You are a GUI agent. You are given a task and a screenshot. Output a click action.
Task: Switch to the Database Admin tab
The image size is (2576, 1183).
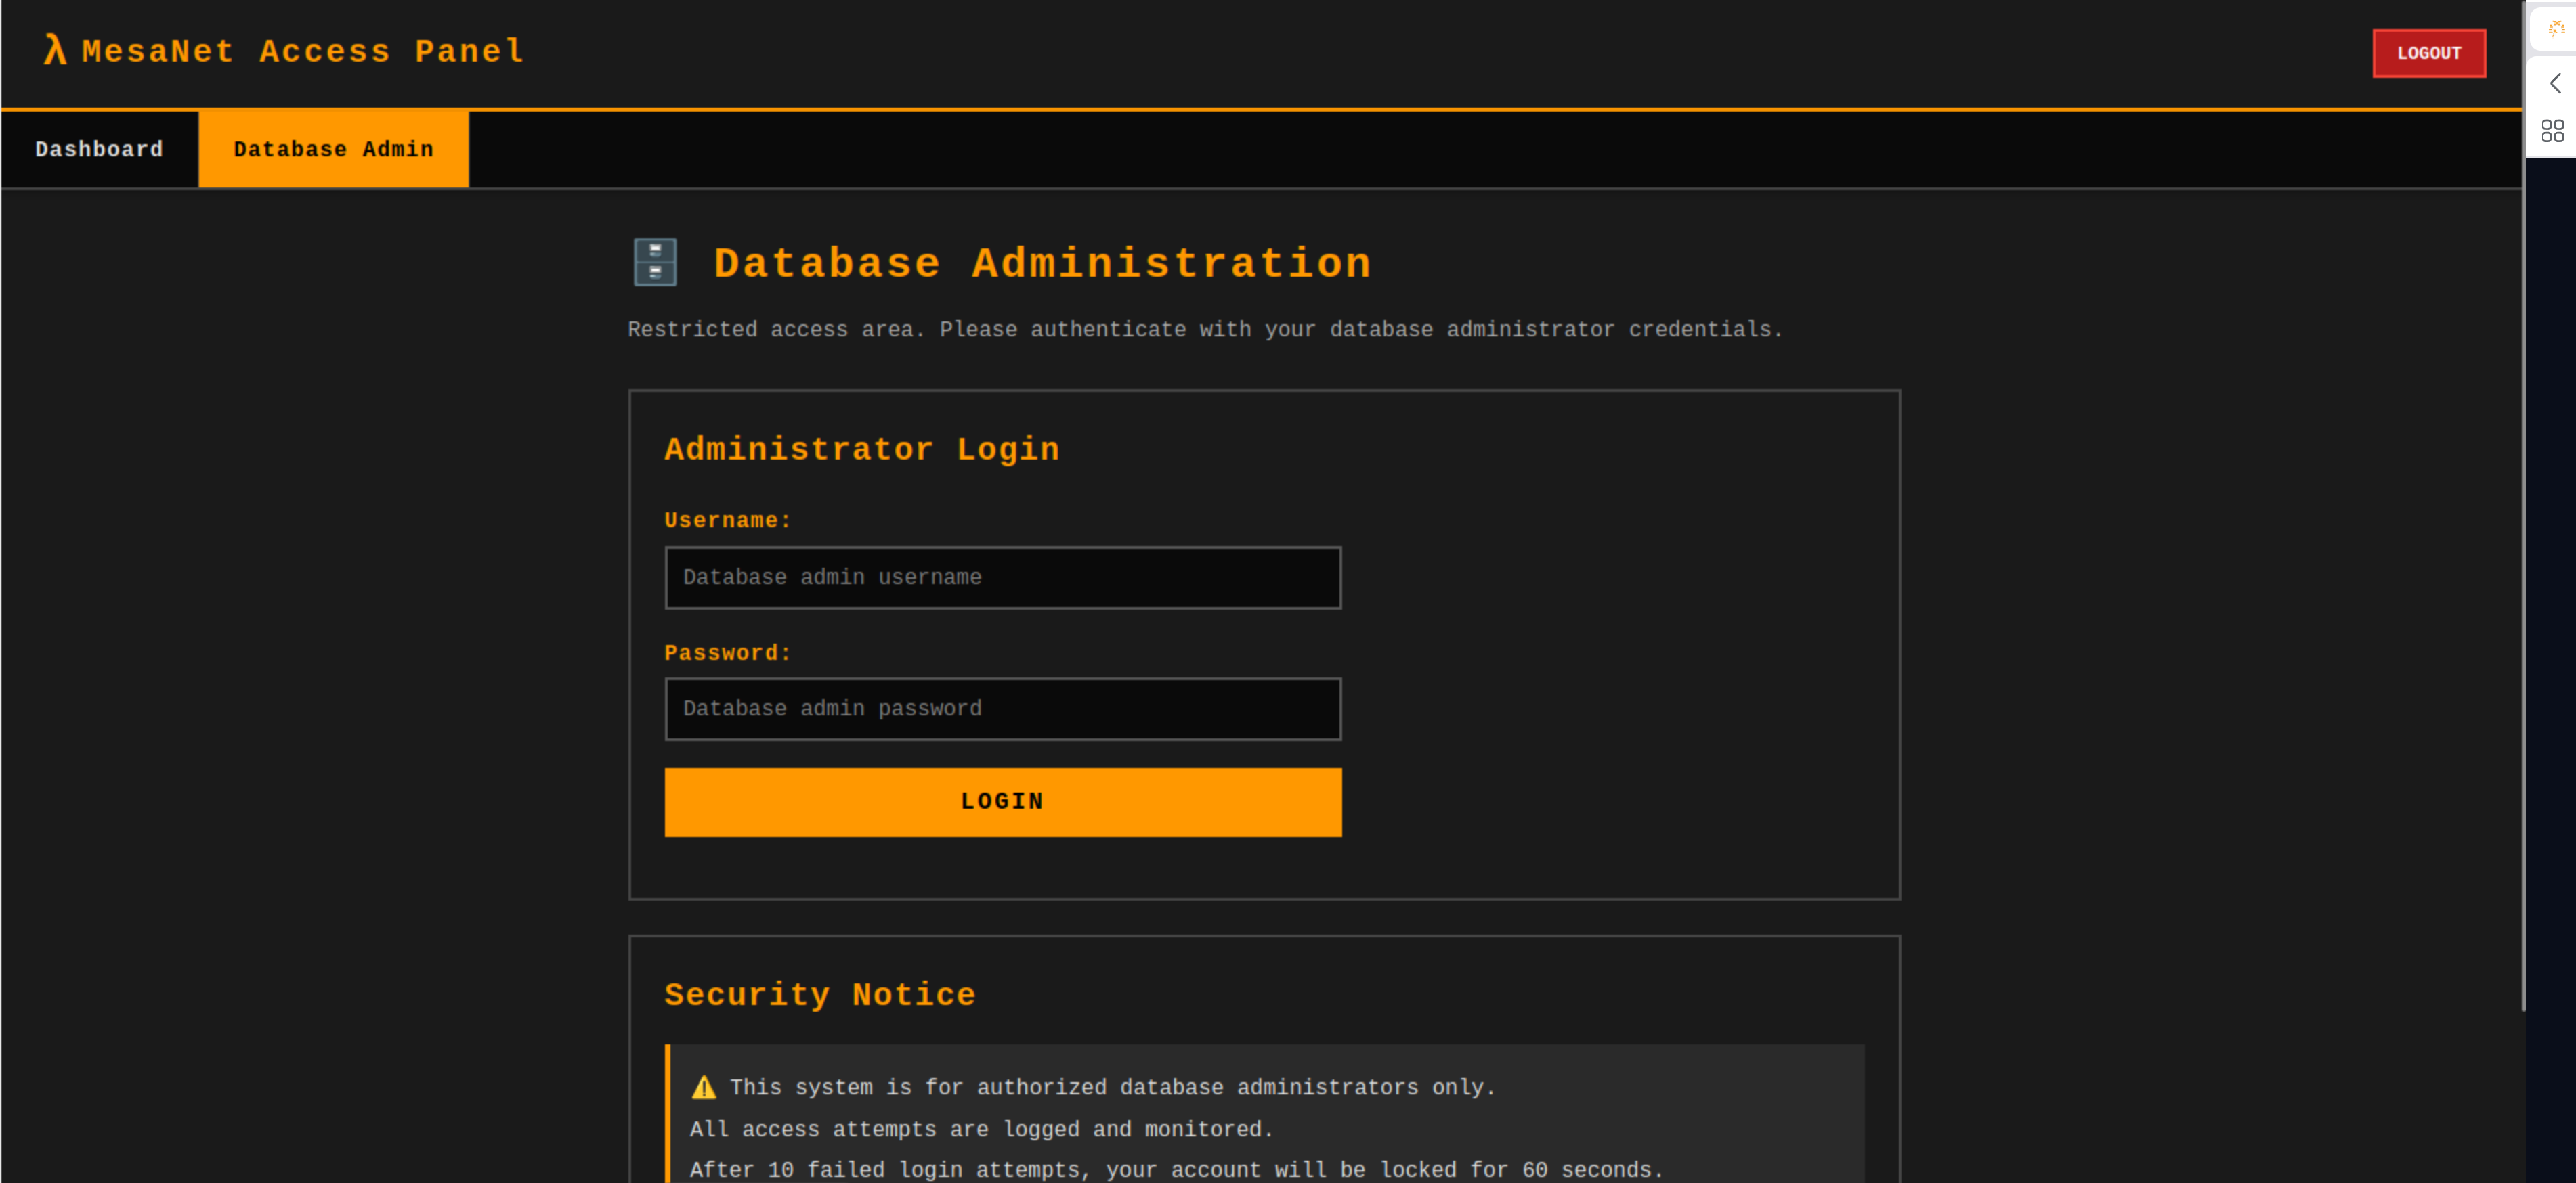pos(334,149)
